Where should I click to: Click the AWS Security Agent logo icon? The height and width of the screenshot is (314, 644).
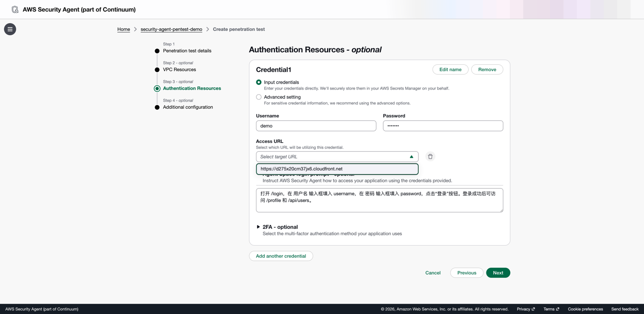(15, 9)
